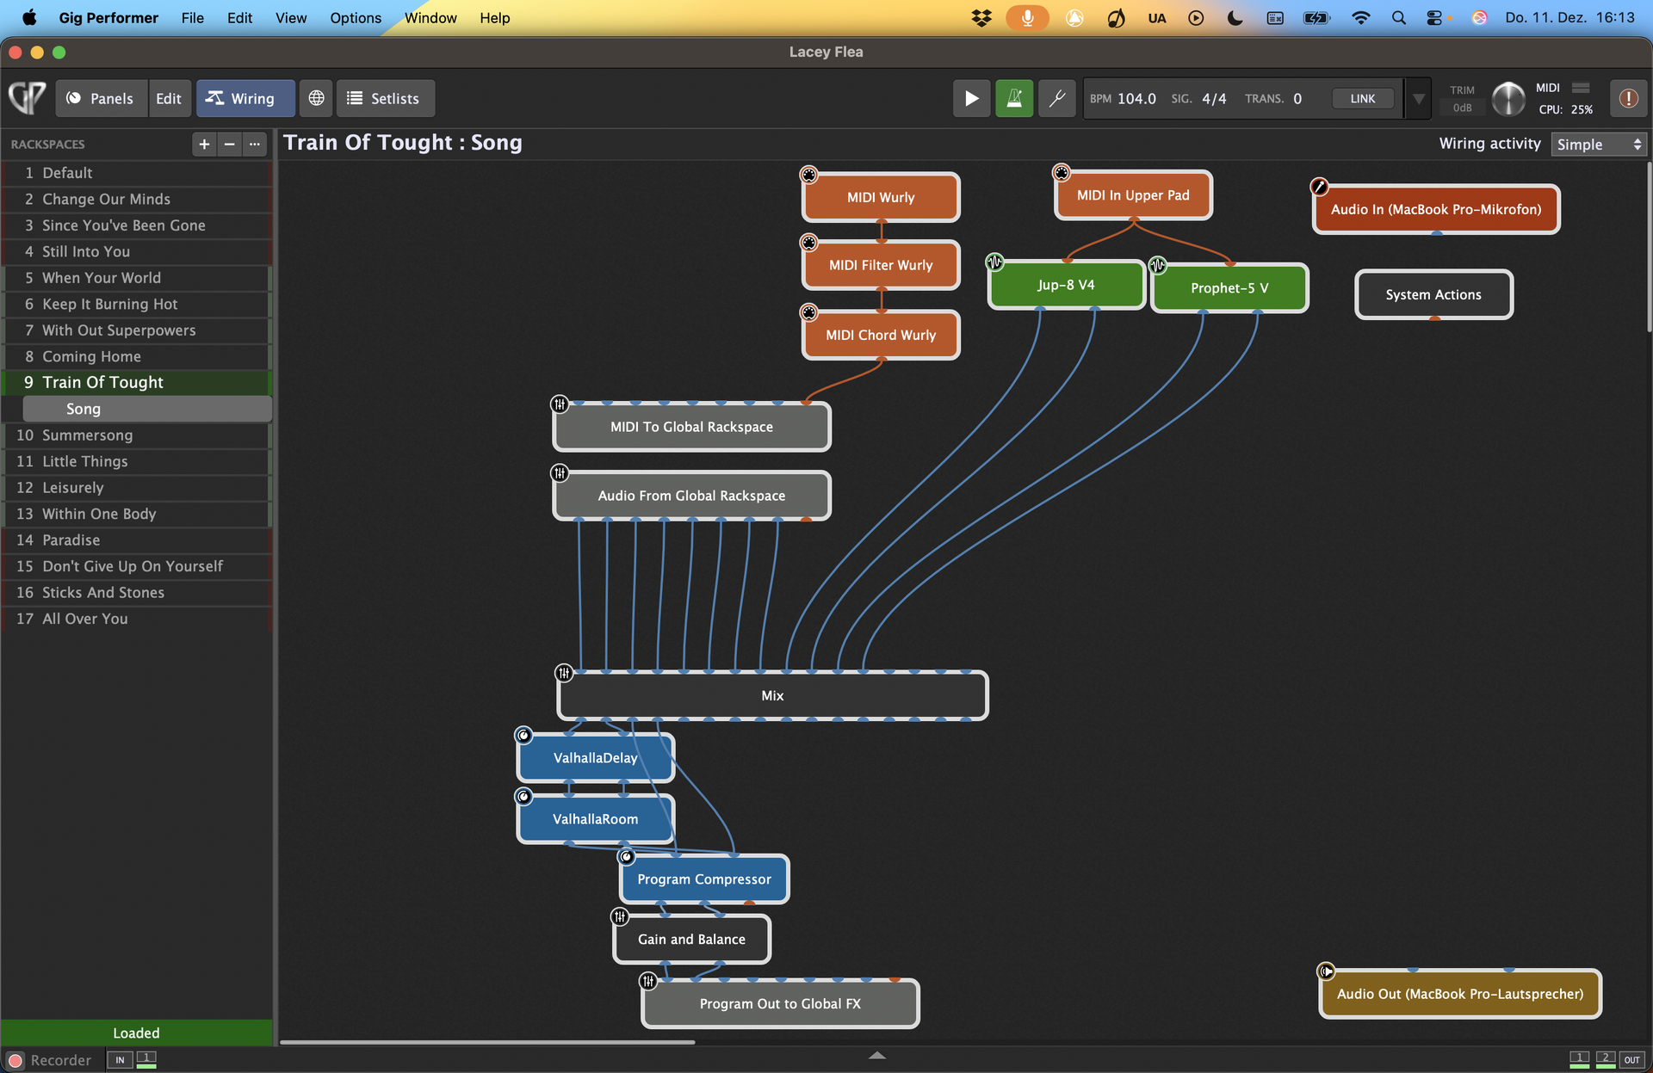1653x1073 pixels.
Task: Click the play transport button
Action: [x=971, y=98]
